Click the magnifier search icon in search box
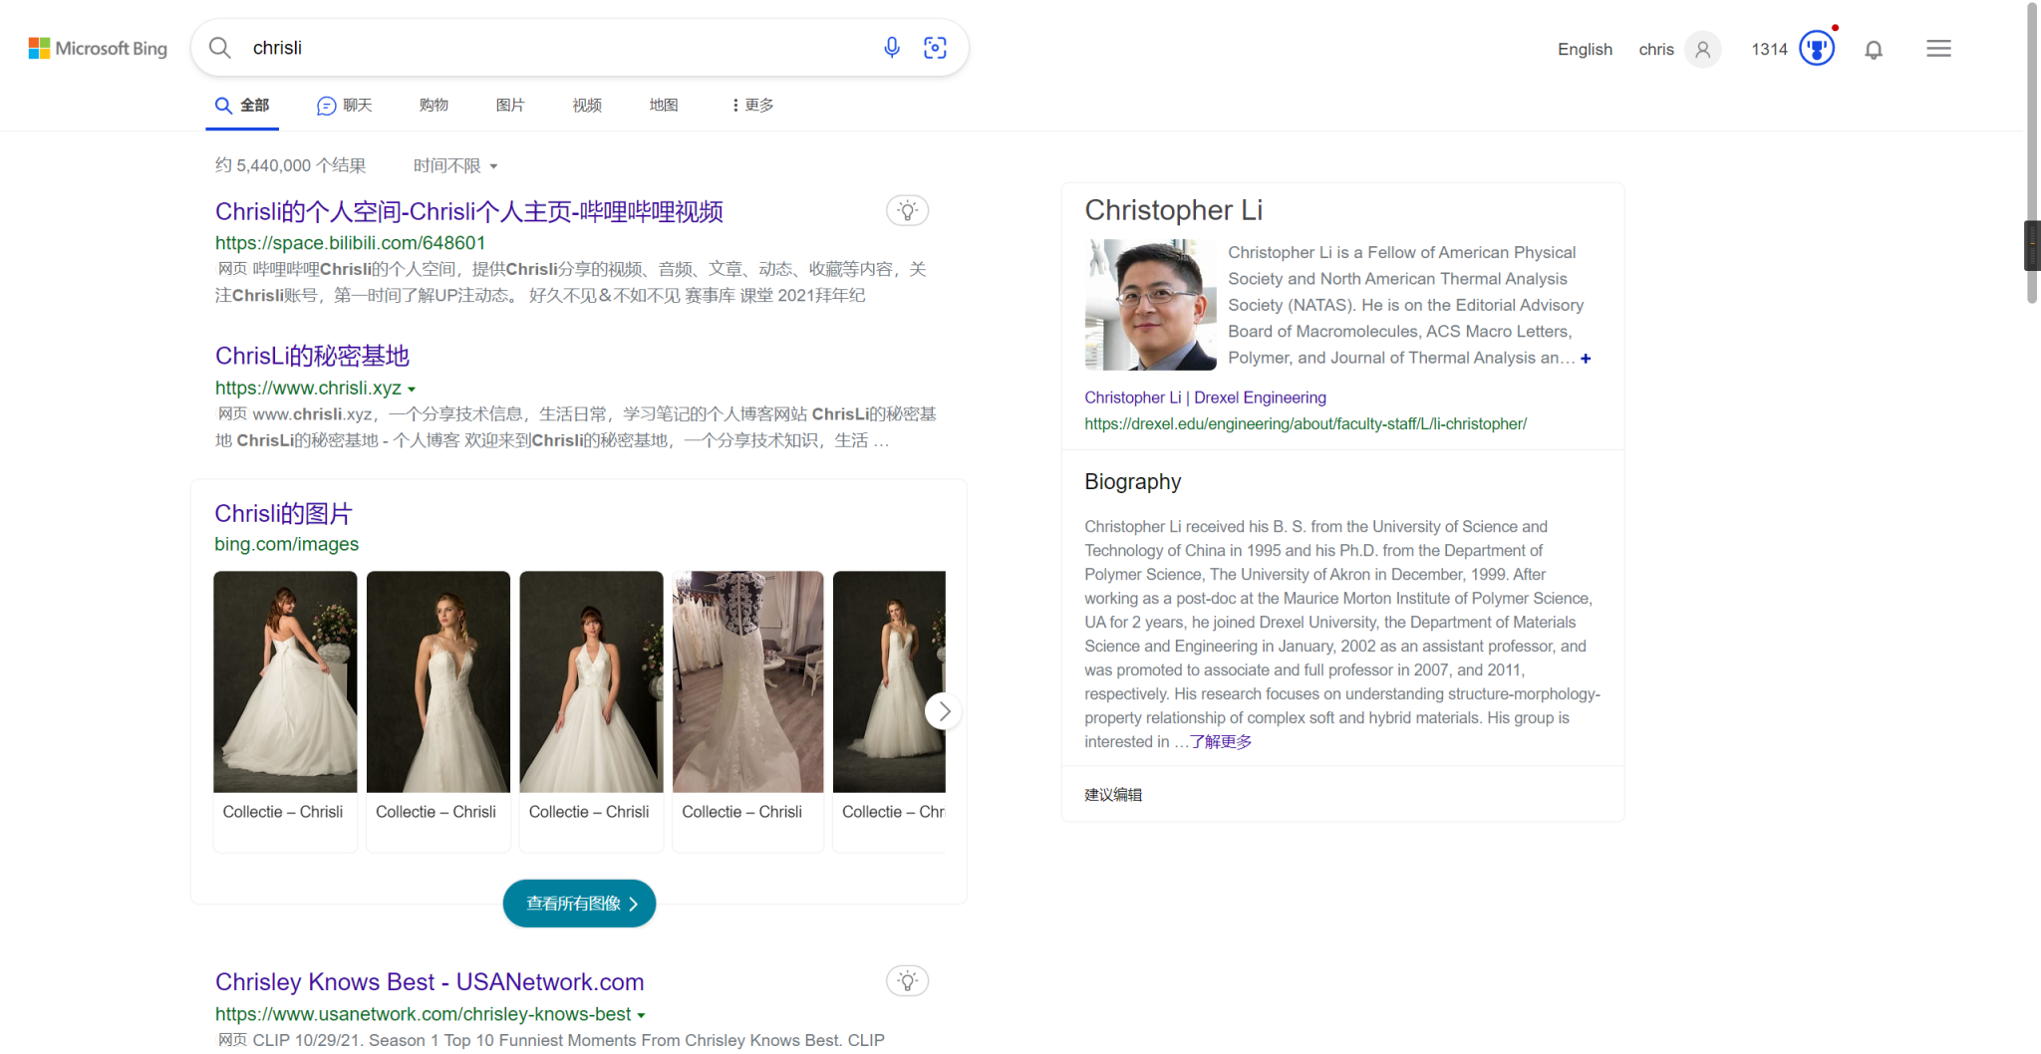Image resolution: width=2041 pixels, height=1054 pixels. [x=220, y=48]
